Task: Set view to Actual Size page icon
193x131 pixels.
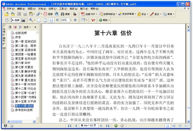Action: point(39,20)
